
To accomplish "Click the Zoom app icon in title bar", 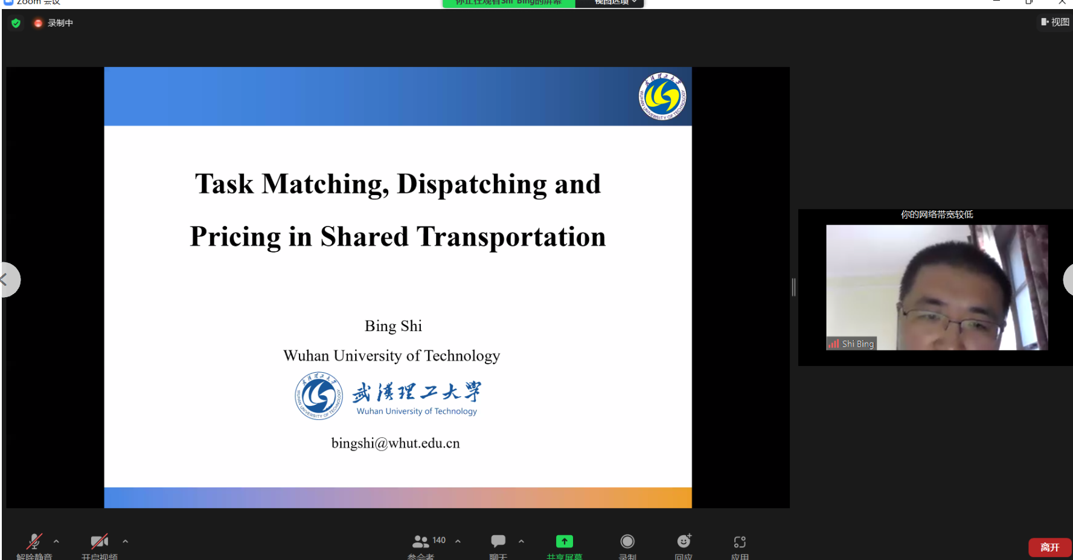I will point(8,2).
